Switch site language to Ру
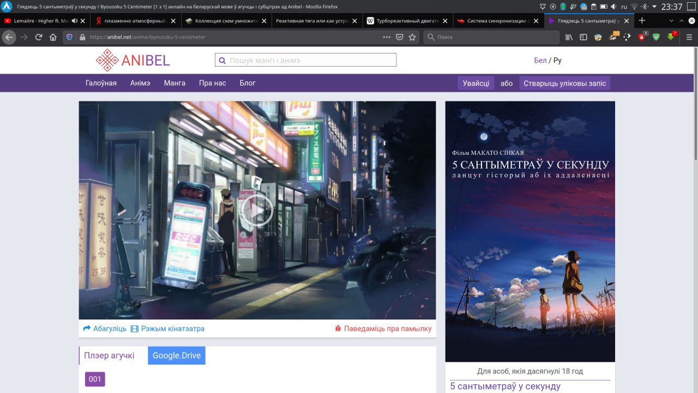The width and height of the screenshot is (698, 393). coord(557,60)
